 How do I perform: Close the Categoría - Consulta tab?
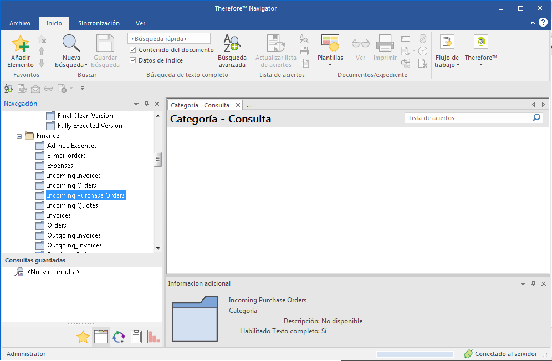[238, 105]
